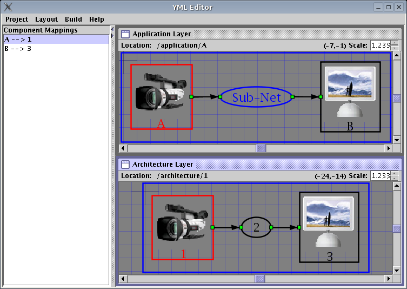Select camera node A in Application Layer

pyautogui.click(x=161, y=97)
